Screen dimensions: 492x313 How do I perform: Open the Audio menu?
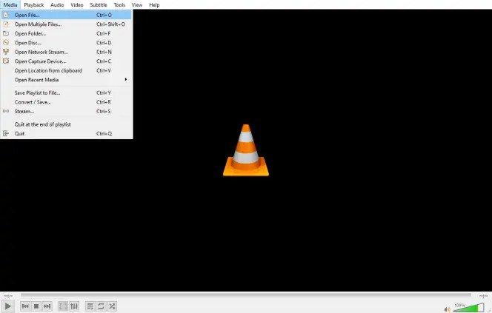(x=57, y=4)
